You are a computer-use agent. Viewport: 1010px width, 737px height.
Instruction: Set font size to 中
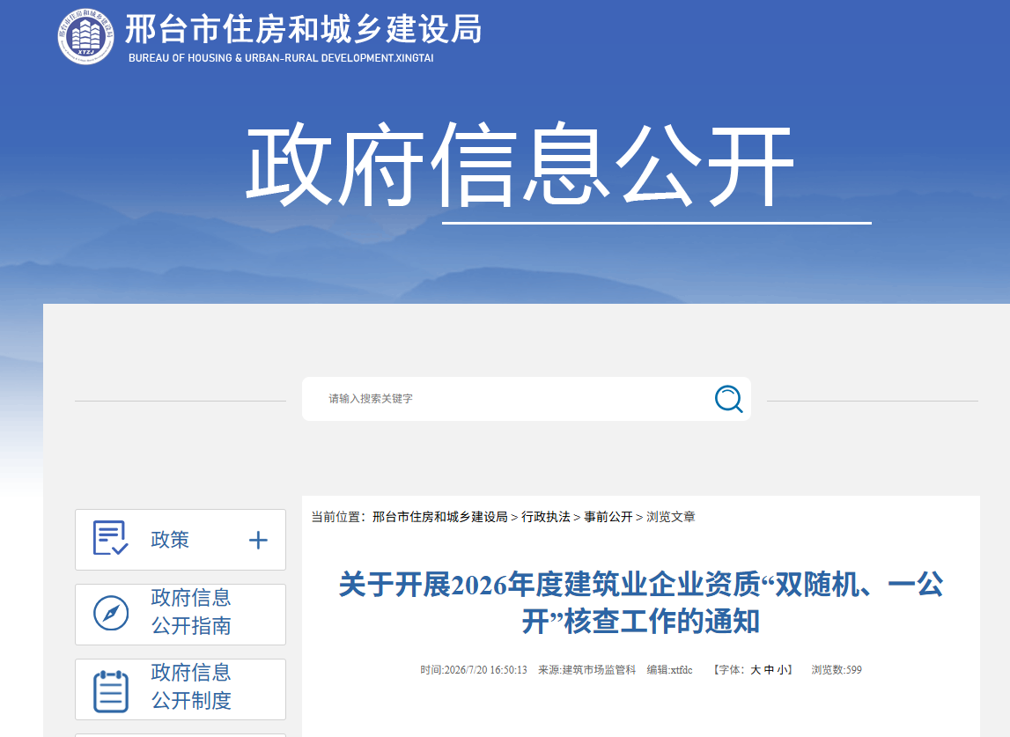click(769, 670)
